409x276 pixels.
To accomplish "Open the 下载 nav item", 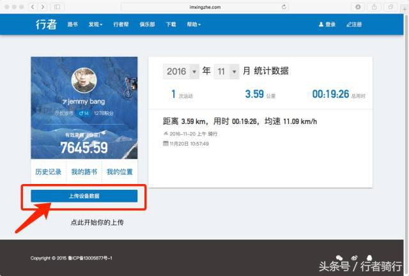I will (171, 24).
